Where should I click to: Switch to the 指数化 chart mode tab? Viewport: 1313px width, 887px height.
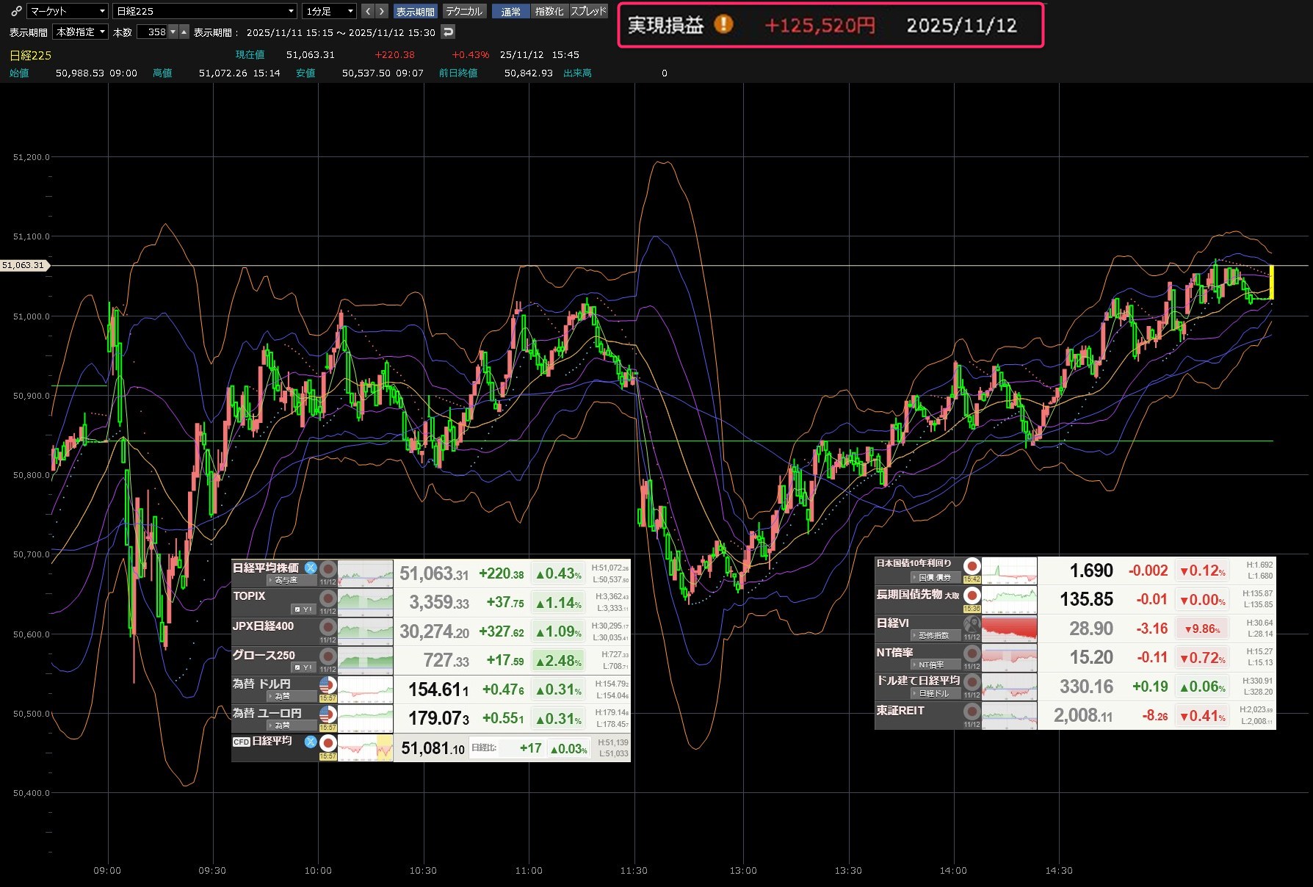tap(549, 11)
